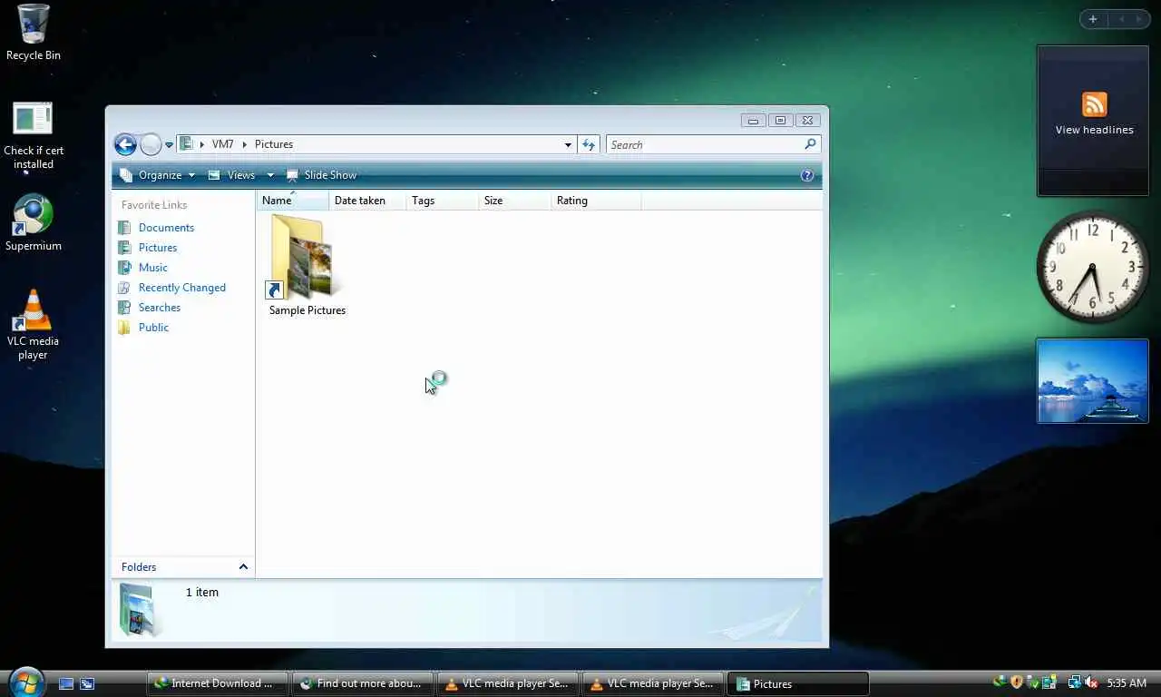This screenshot has height=697, width=1161.
Task: Expand the arrow after VM7 breadcrumb
Action: [244, 144]
